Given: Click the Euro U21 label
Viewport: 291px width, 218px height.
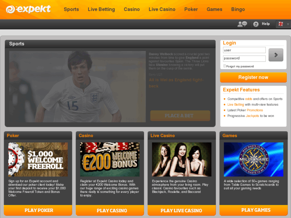Looking at the screenshot, I should (x=156, y=74).
